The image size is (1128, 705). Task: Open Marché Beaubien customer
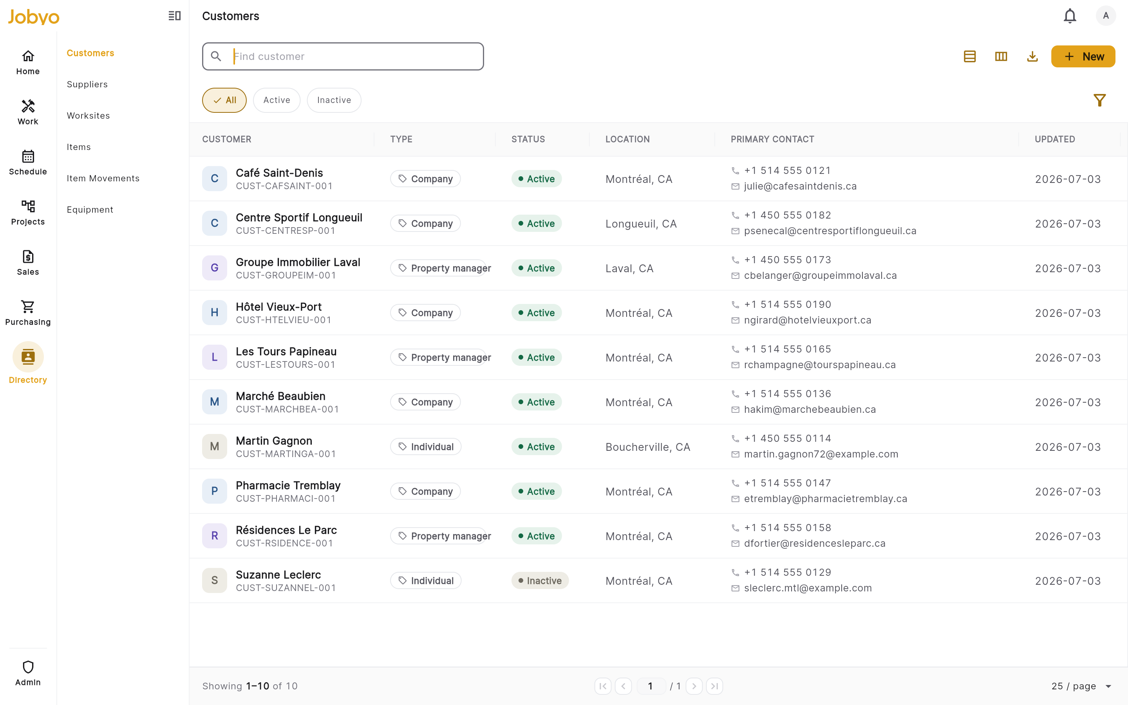click(x=280, y=396)
